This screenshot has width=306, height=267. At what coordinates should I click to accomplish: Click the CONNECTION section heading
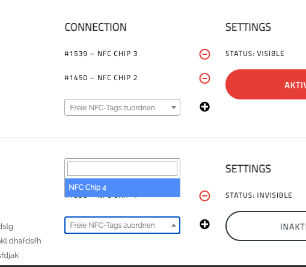click(96, 27)
